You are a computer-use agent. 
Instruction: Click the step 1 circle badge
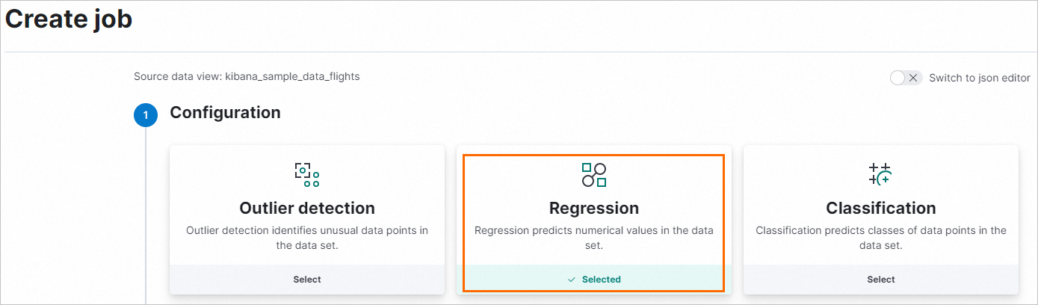tap(146, 115)
